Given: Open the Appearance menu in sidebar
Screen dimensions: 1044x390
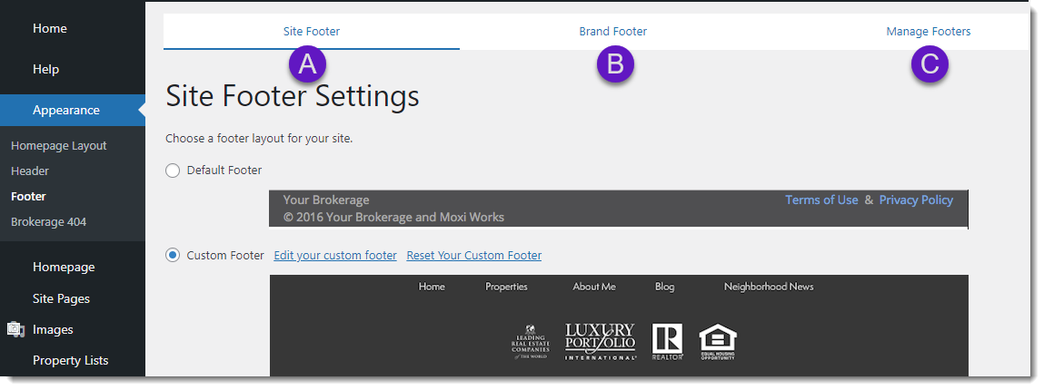Looking at the screenshot, I should point(66,111).
